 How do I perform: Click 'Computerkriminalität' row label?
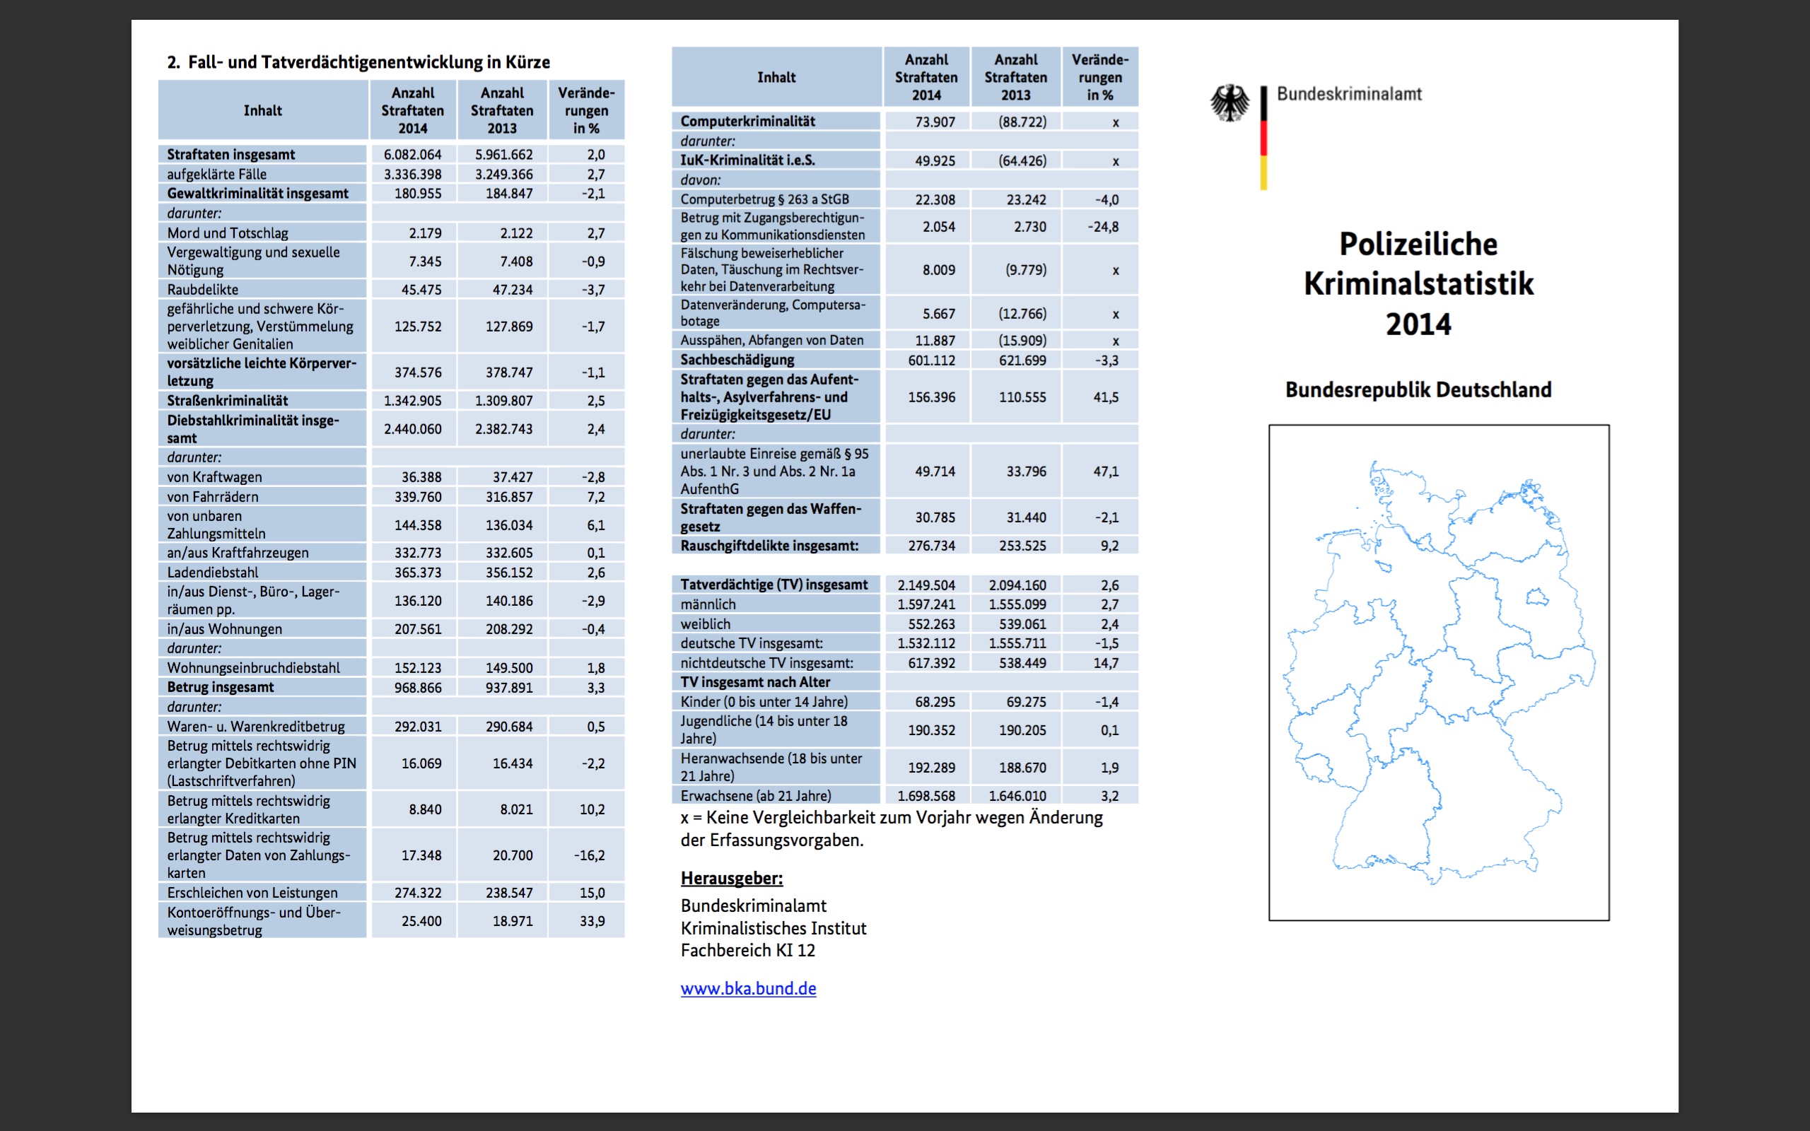[748, 121]
